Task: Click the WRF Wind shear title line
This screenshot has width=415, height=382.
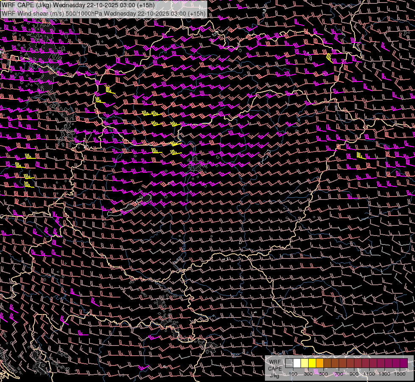Action: click(103, 14)
